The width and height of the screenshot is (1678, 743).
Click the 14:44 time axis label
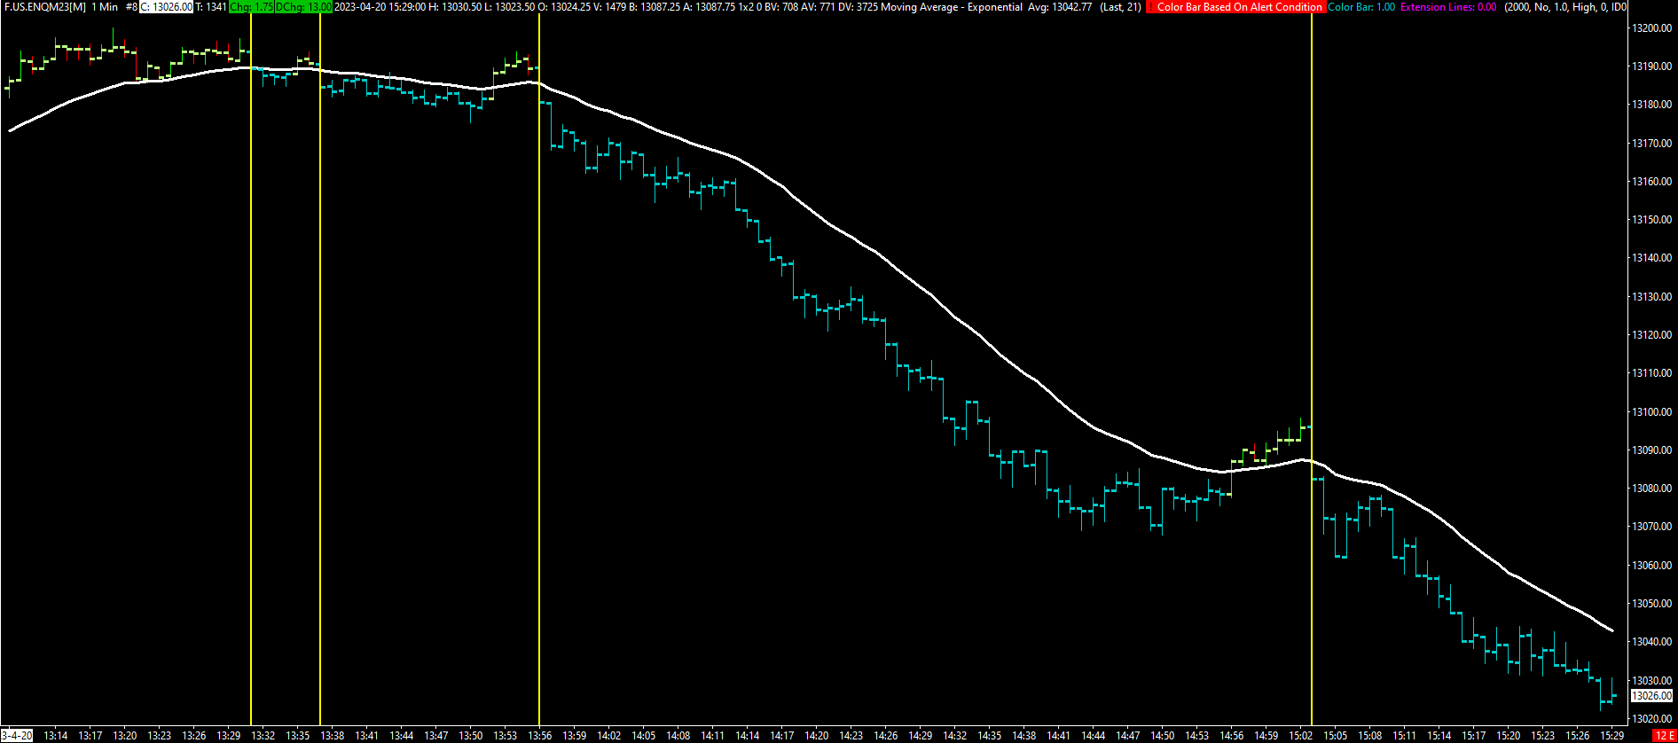tap(1094, 736)
